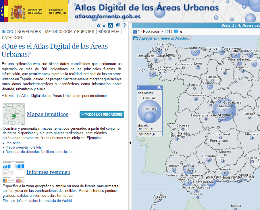Screen dimensions: 260x210
Task: Click the Mapas temáticos map thumbnail
Action: pos(14,114)
